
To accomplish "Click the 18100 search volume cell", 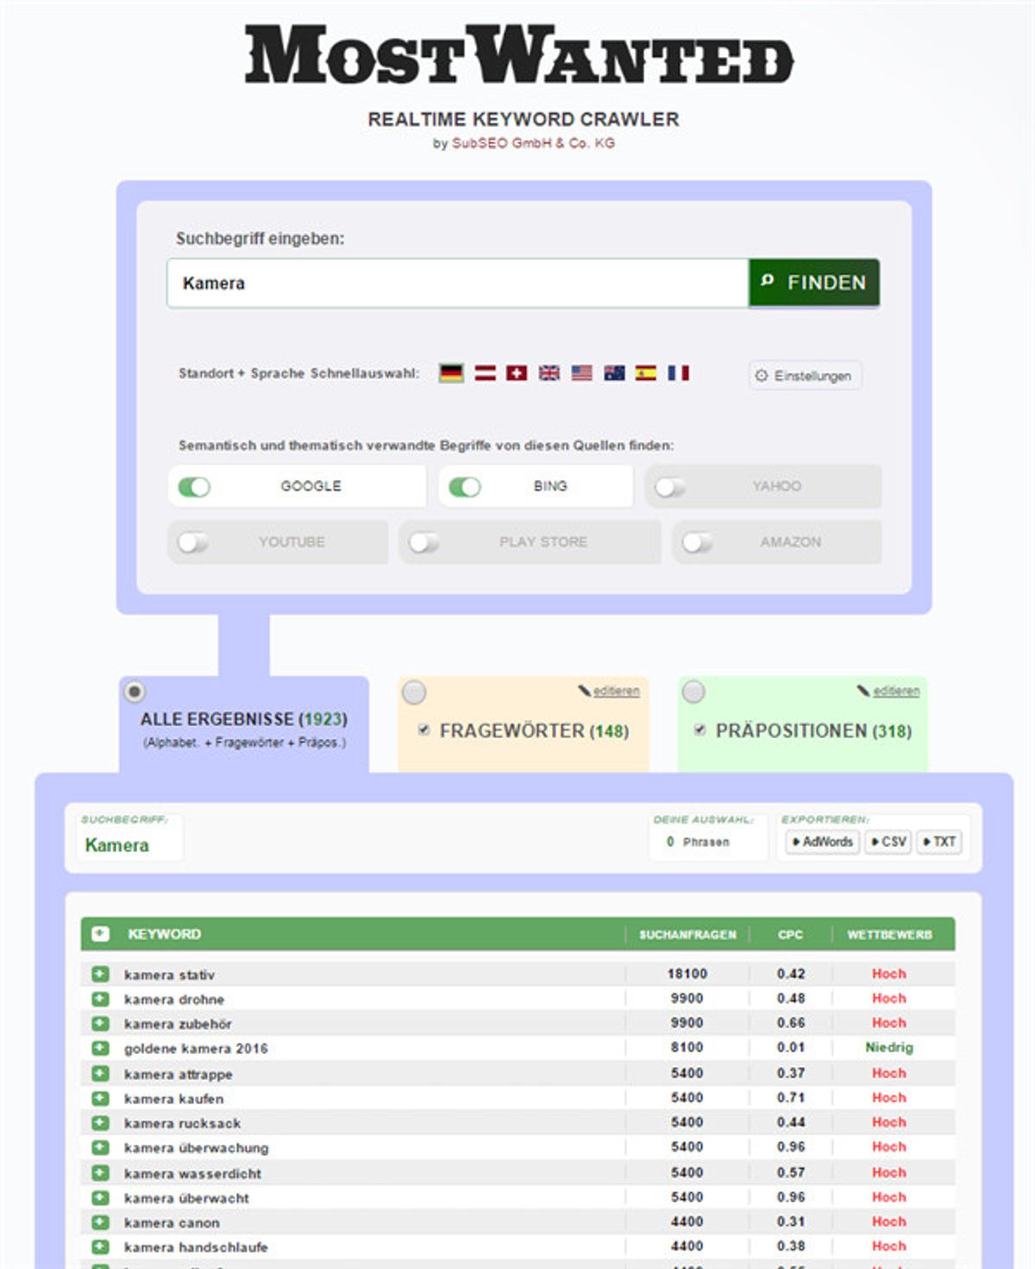I will (x=687, y=974).
